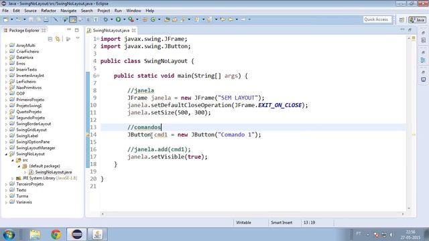Open the Refactor menu
Viewport: 429px width, 241px height.
(x=48, y=11)
